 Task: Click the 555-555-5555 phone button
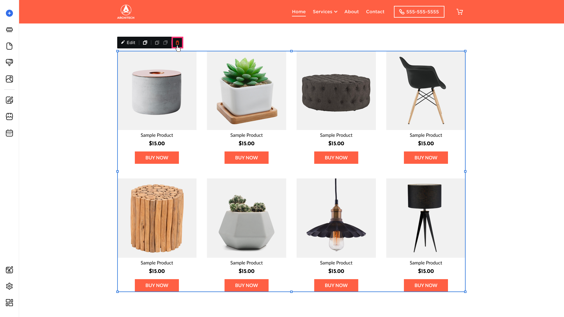419,12
